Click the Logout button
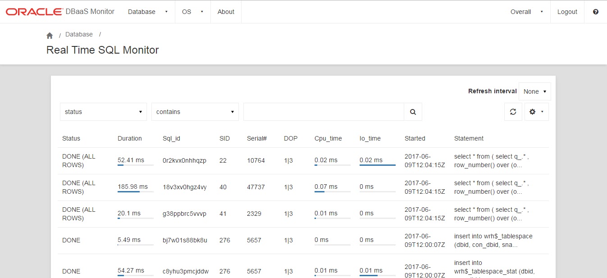 tap(567, 12)
